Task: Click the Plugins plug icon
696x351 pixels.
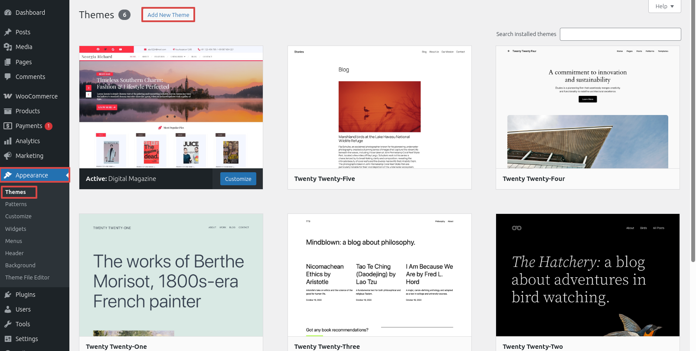Action: (x=7, y=295)
